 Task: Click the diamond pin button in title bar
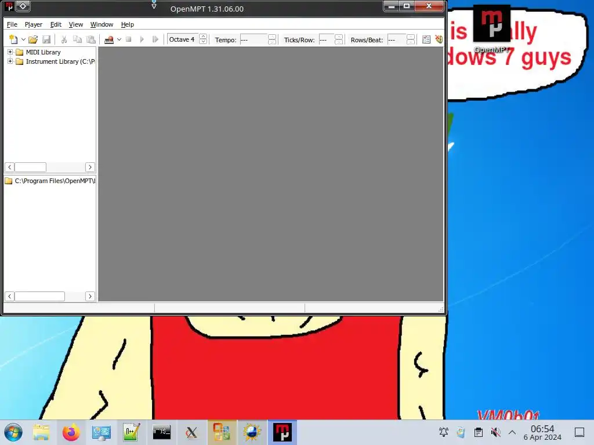click(23, 6)
